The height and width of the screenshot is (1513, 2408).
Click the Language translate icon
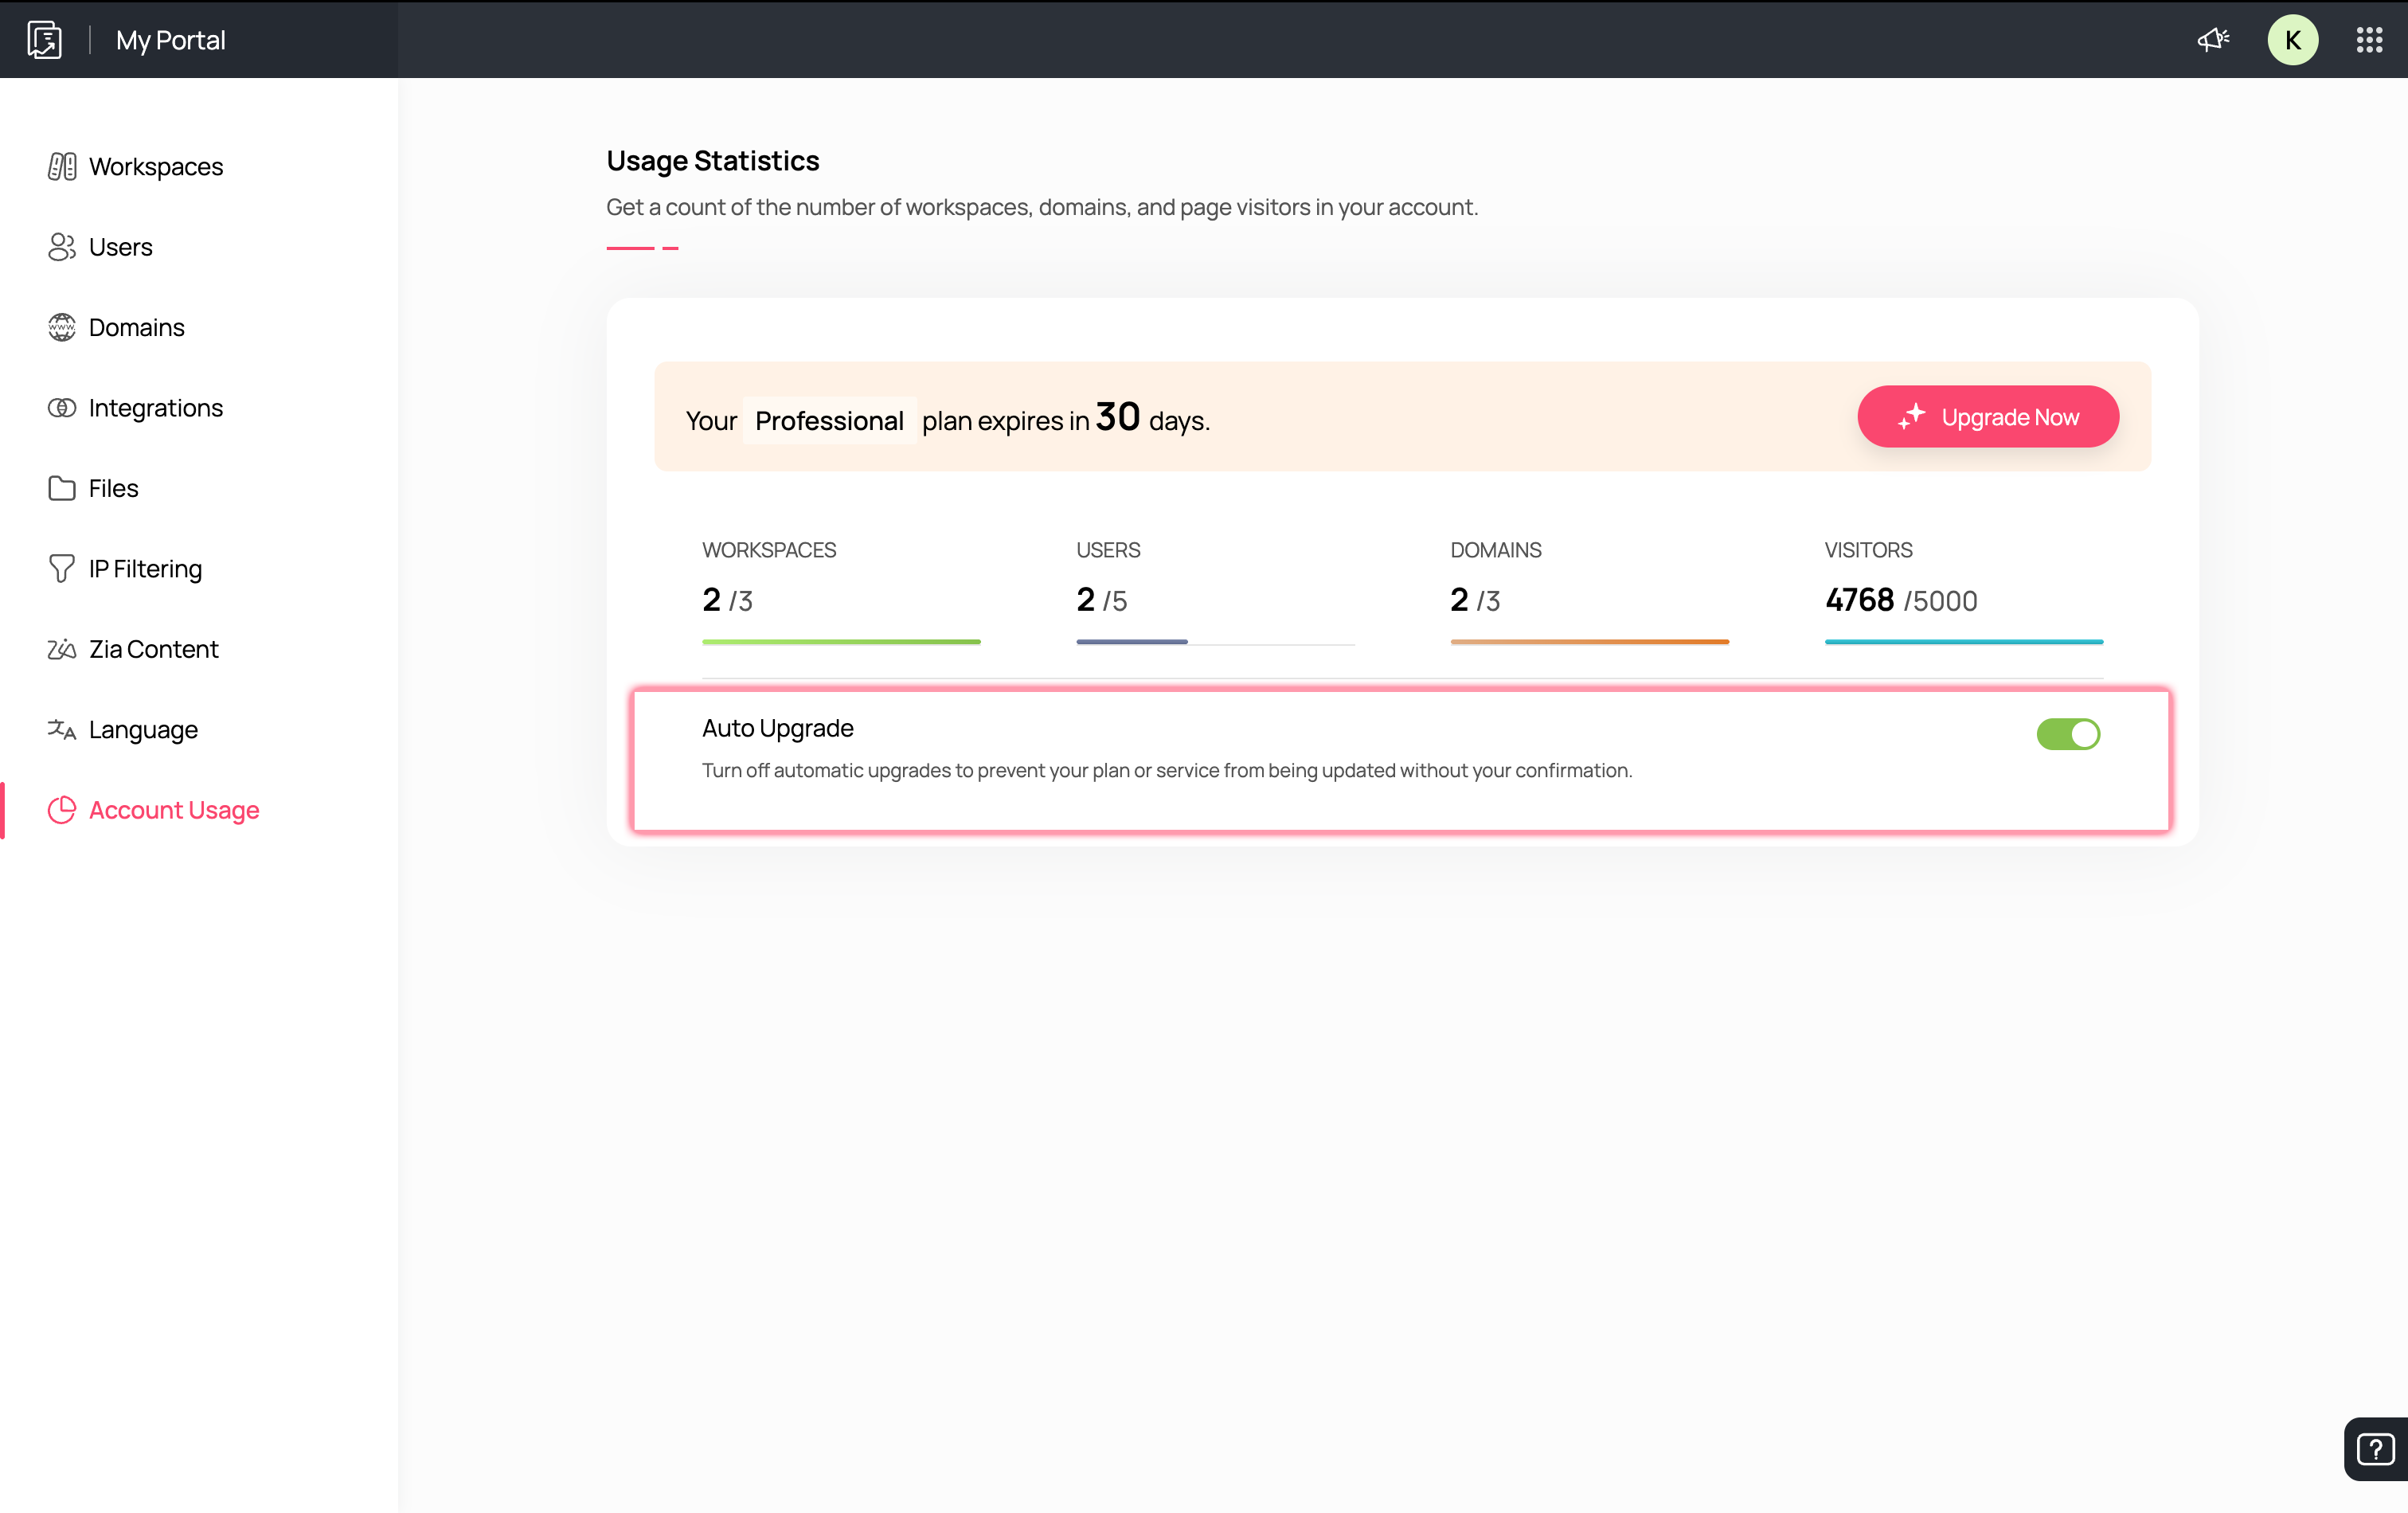coord(62,729)
